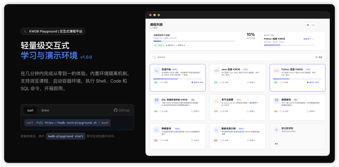
Task: Click the 高级 difficulty tag on 跨模查询 card
Action: coord(156,140)
